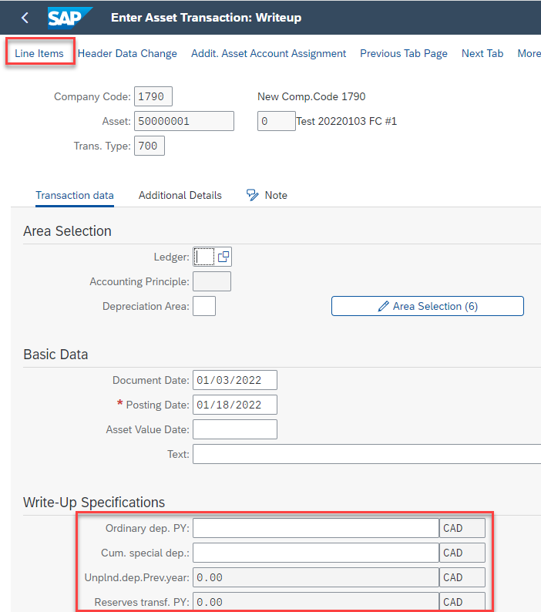Click Next Tab in toolbar
The height and width of the screenshot is (612, 541).
482,53
